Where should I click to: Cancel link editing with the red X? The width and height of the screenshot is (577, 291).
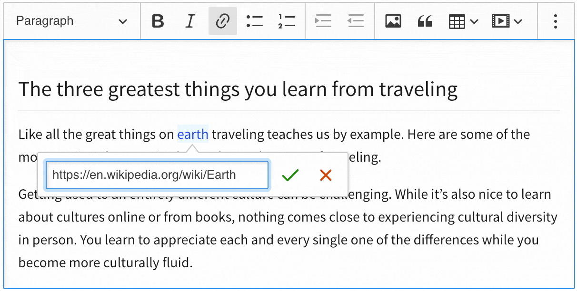tap(326, 175)
